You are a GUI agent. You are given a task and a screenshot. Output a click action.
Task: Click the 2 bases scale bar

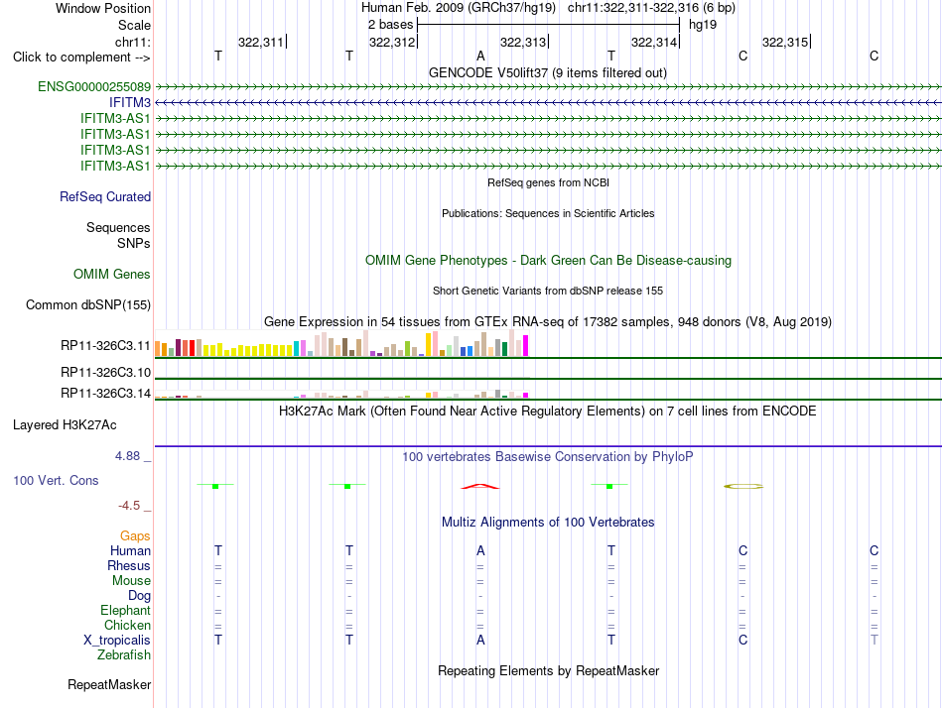(x=548, y=25)
